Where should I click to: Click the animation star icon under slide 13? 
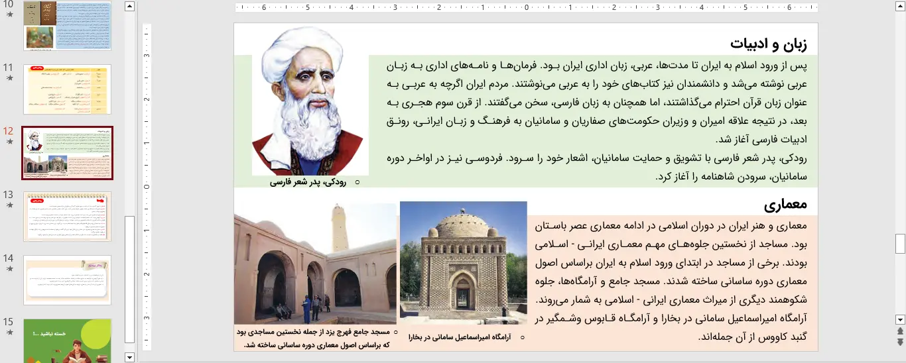click(x=9, y=205)
